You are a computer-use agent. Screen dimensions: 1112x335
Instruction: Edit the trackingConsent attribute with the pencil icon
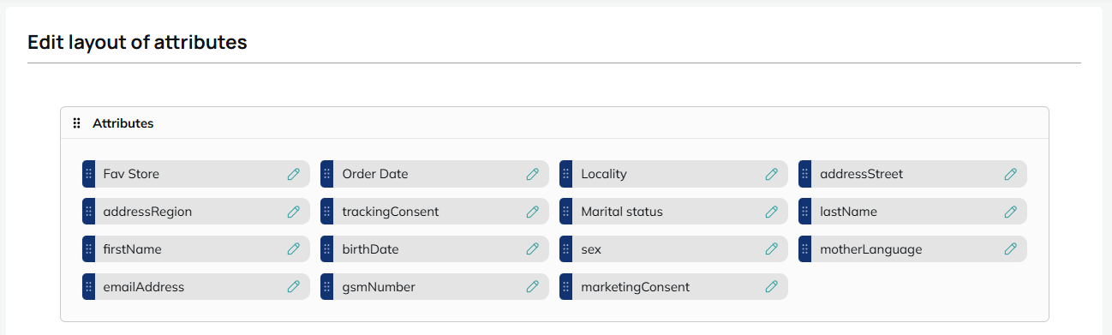(x=533, y=212)
